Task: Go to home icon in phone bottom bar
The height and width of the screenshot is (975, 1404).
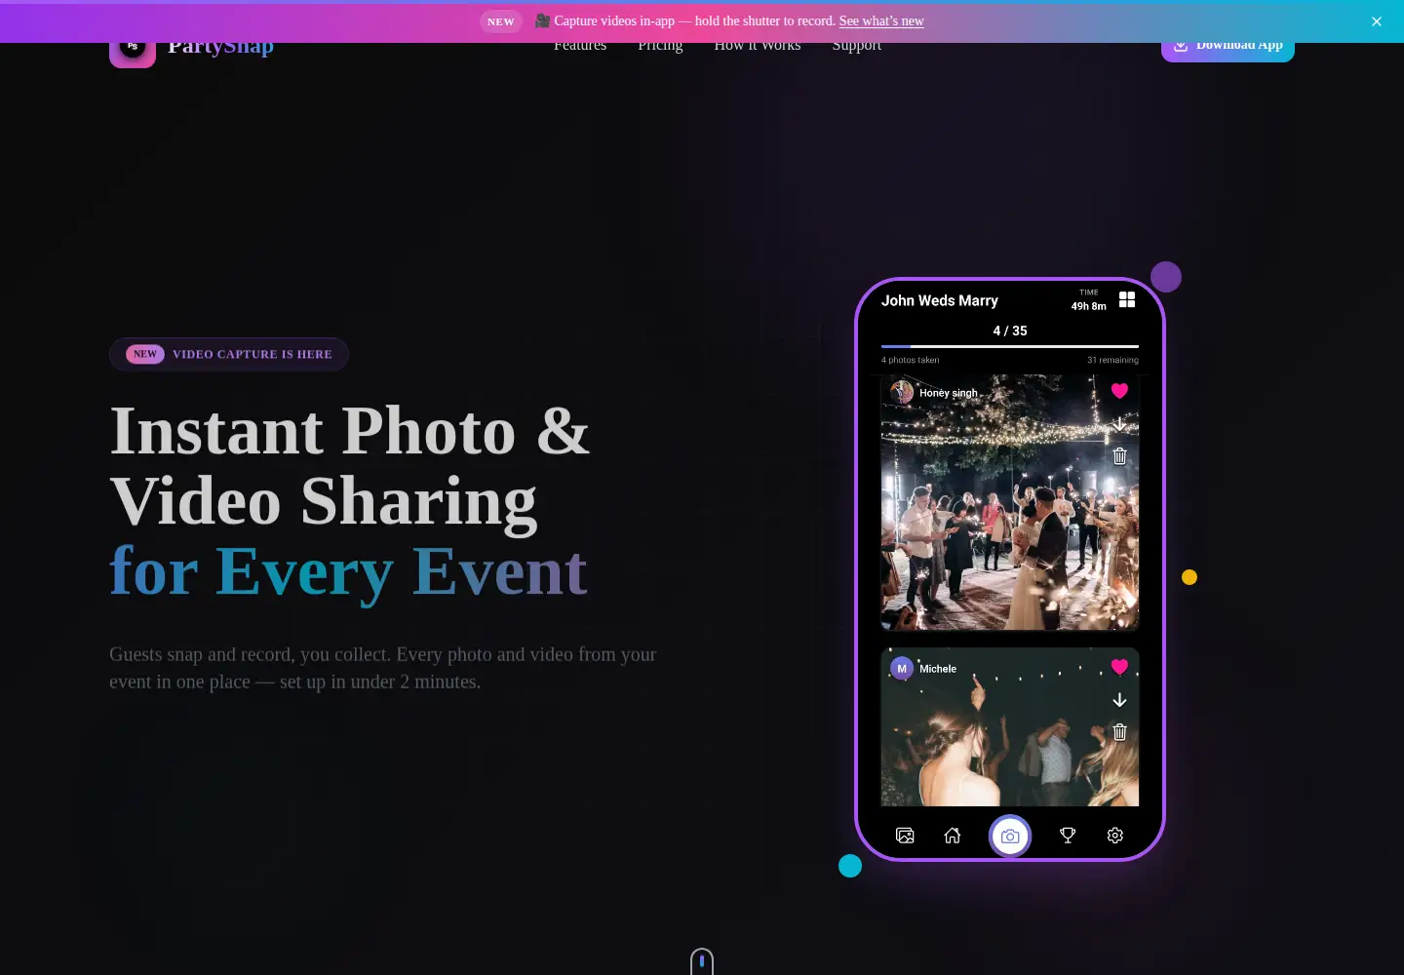Action: (x=953, y=836)
